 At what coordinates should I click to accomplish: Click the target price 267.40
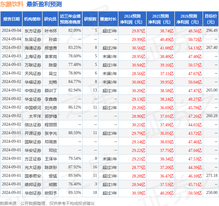[x=212, y=48]
